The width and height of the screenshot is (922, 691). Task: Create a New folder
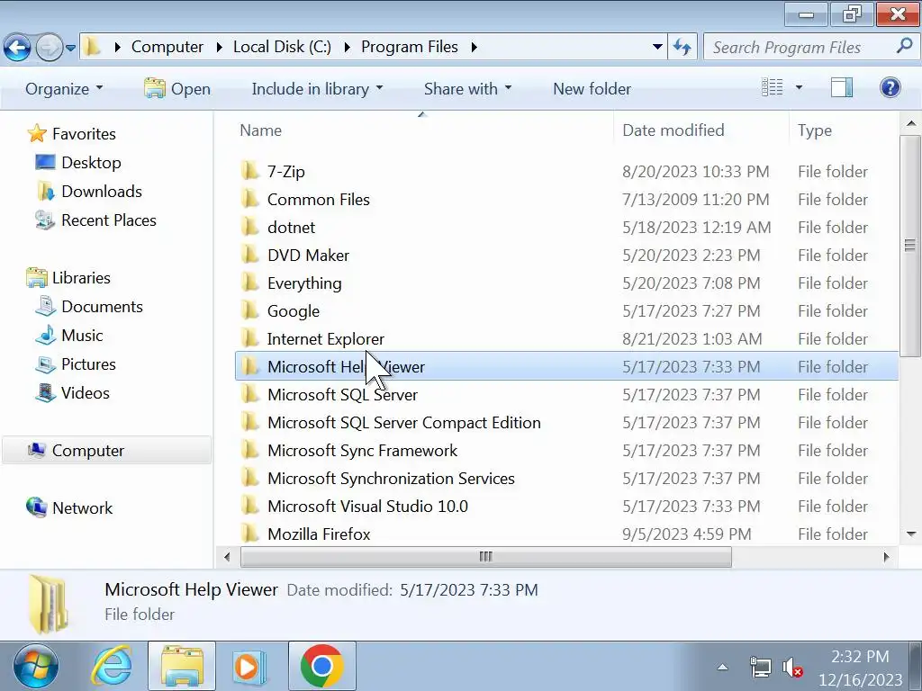click(592, 89)
